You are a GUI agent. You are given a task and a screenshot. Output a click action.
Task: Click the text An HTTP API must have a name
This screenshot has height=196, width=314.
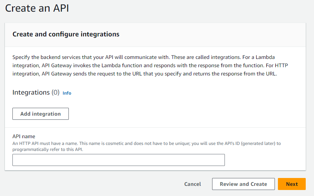coord(45,143)
